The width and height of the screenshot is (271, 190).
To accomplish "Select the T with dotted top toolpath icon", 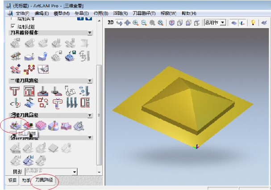I will (x=57, y=103).
